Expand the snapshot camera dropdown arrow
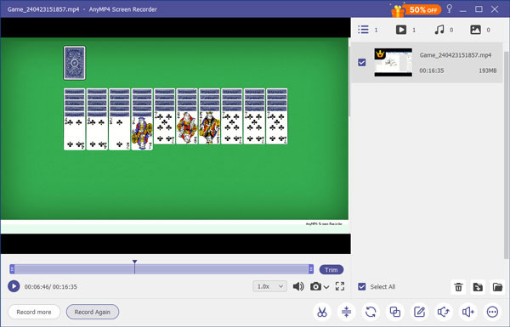 pyautogui.click(x=326, y=287)
